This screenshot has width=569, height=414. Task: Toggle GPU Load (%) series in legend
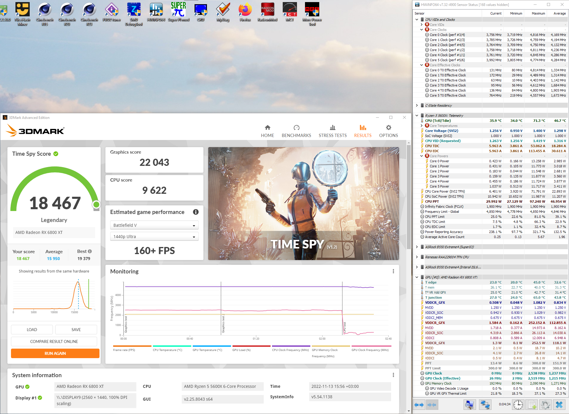point(252,349)
